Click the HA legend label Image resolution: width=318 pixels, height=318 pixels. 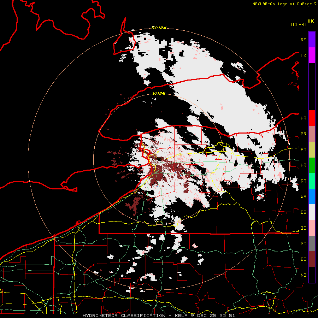click(x=304, y=118)
